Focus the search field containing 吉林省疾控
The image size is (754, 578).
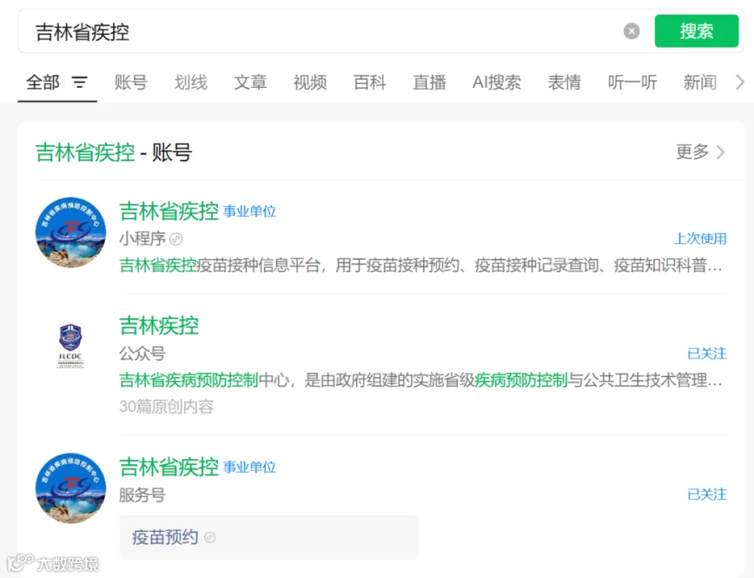(x=320, y=32)
